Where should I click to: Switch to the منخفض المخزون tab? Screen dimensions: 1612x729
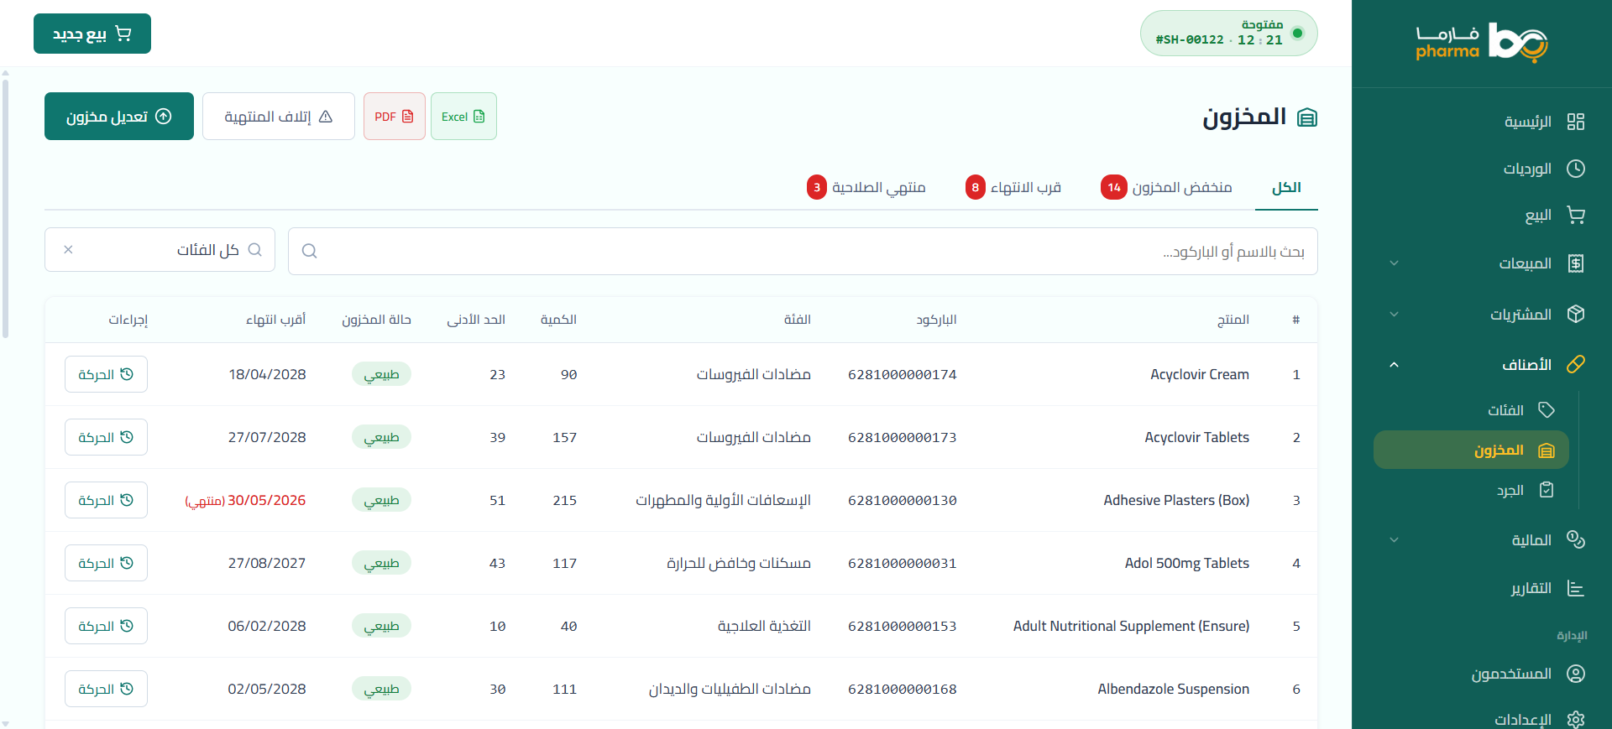point(1165,187)
